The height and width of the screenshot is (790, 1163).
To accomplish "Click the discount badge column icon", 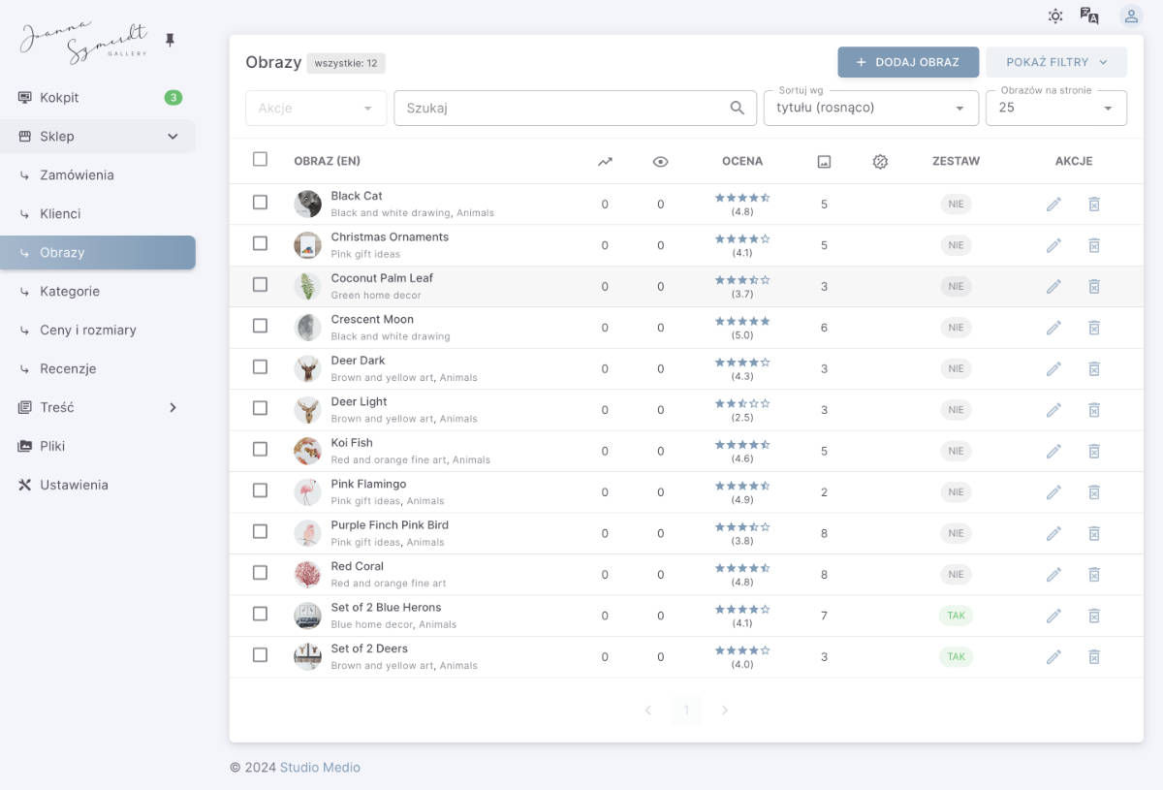I will click(x=880, y=162).
